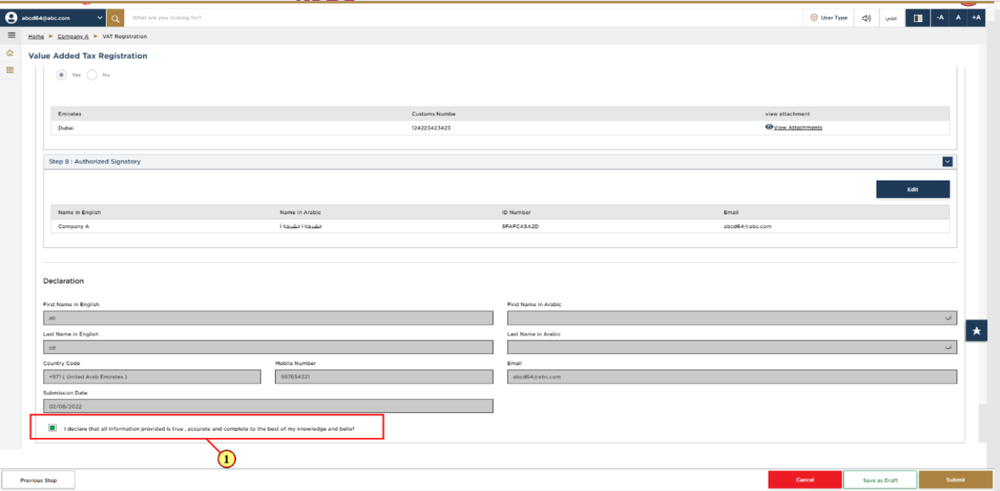The height and width of the screenshot is (491, 1000).
Task: Click the Email field in Declaration
Action: pyautogui.click(x=732, y=377)
